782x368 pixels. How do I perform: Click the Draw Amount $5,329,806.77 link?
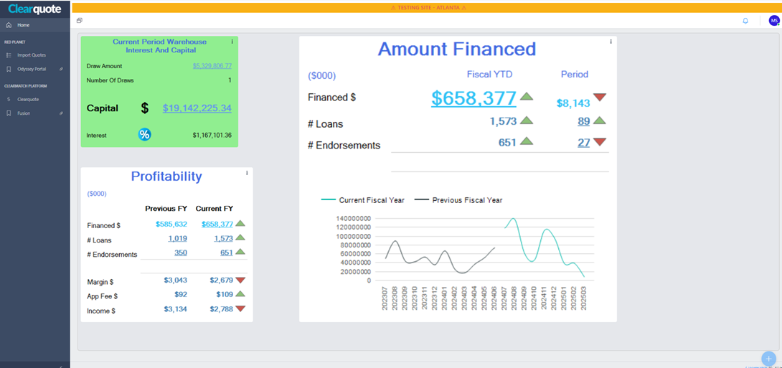[212, 66]
